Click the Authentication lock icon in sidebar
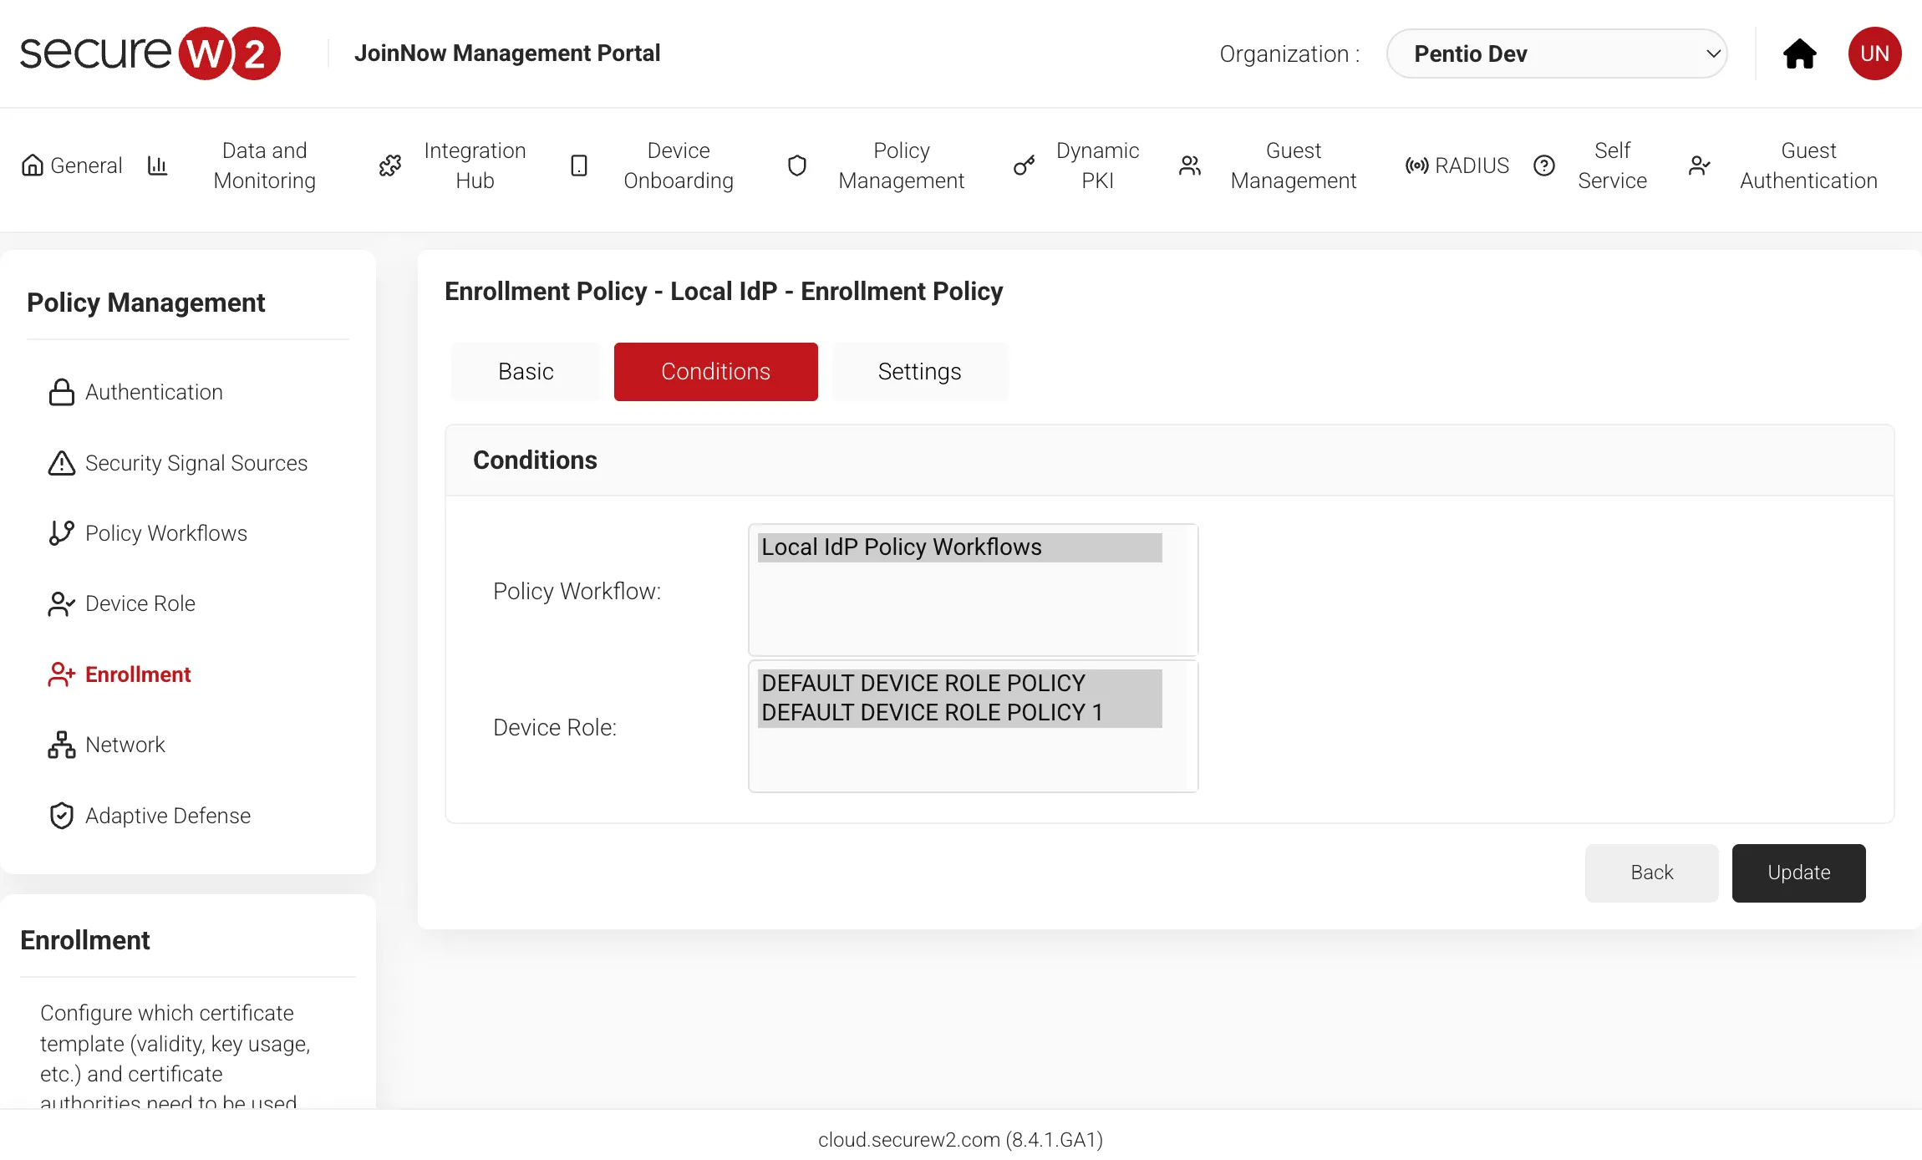The width and height of the screenshot is (1922, 1160). click(x=62, y=392)
